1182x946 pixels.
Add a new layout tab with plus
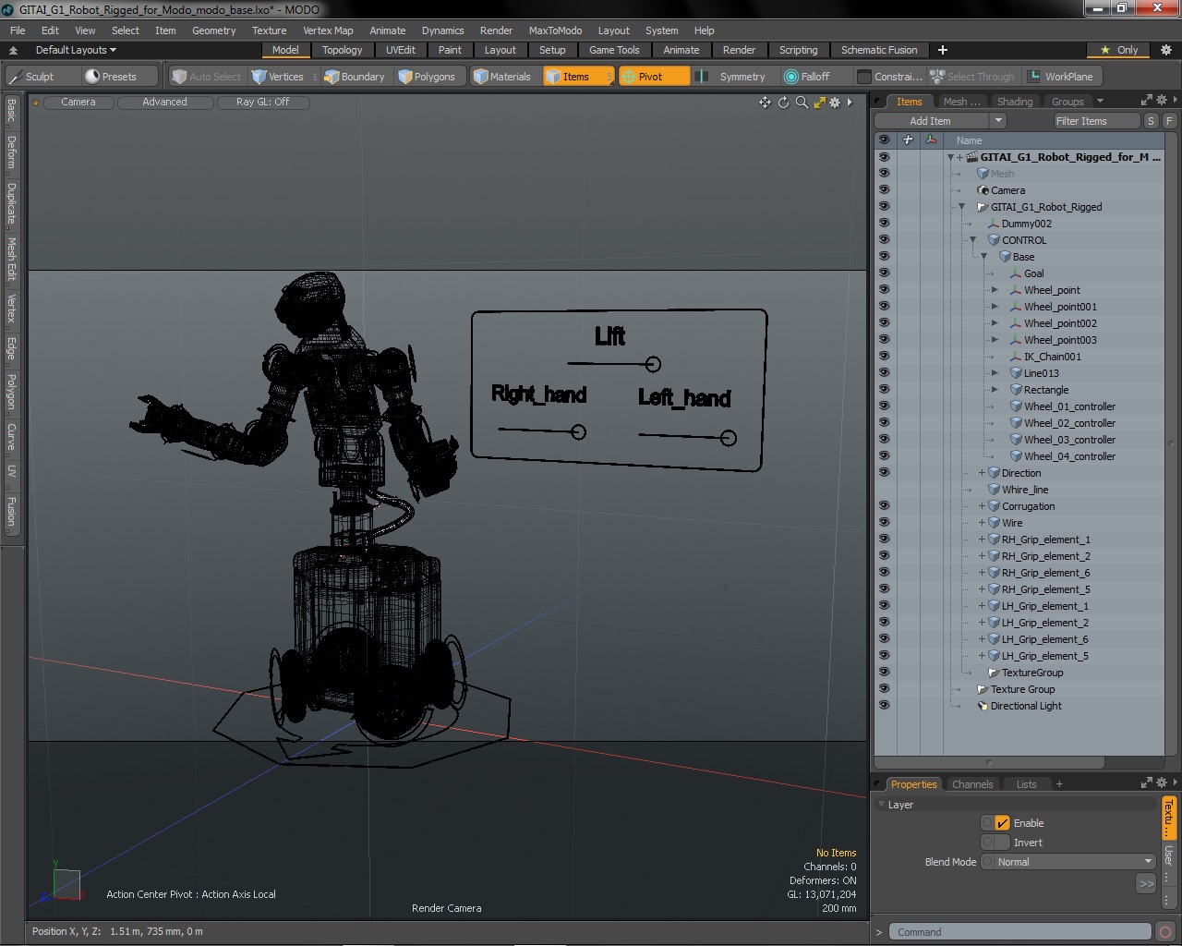[x=942, y=50]
